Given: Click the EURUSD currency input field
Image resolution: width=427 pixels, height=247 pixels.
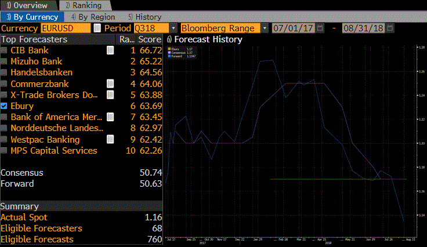Looking at the screenshot, I should 66,28.
